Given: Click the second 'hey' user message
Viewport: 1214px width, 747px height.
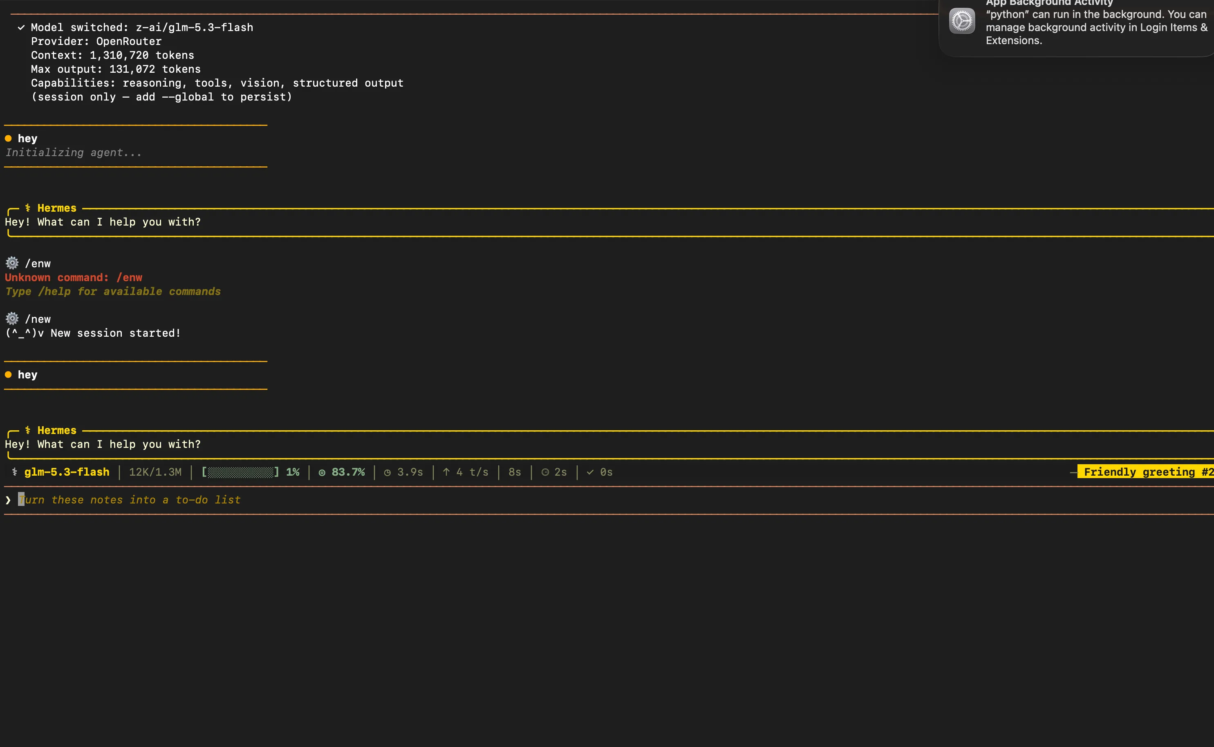Looking at the screenshot, I should coord(28,374).
